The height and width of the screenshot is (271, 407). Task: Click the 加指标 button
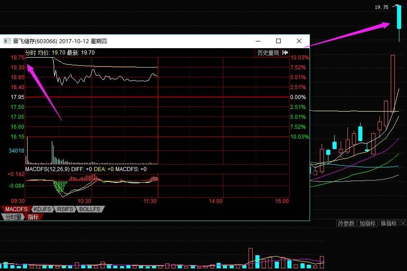coord(367,223)
